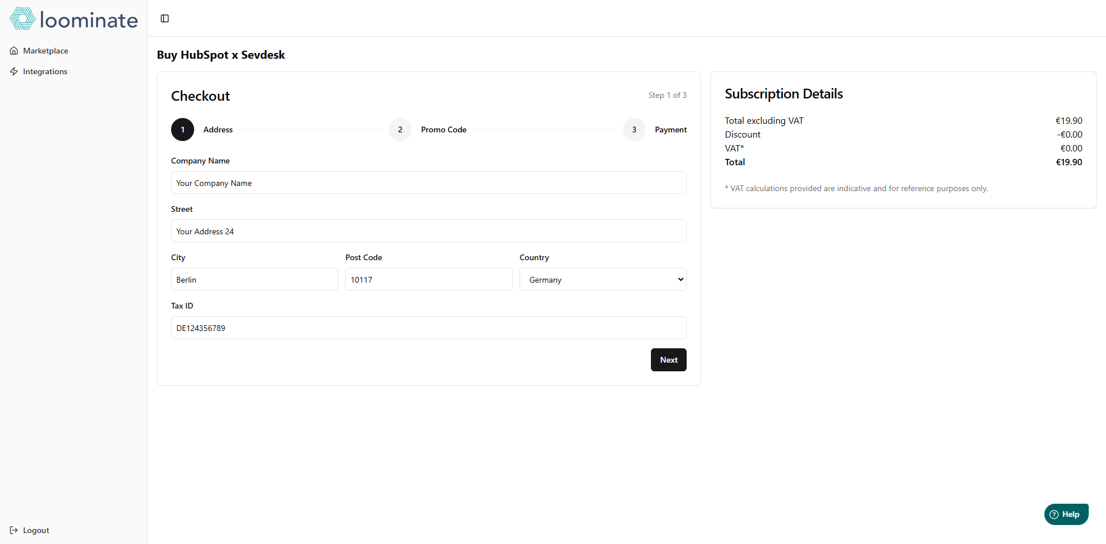The image size is (1106, 544).
Task: Click the 'Step 1 of 3' text
Action: 667,95
